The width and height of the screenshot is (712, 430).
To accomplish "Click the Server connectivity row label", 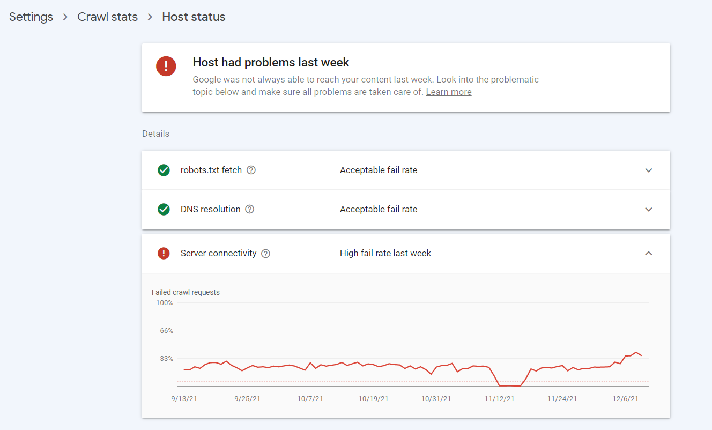I will 218,253.
